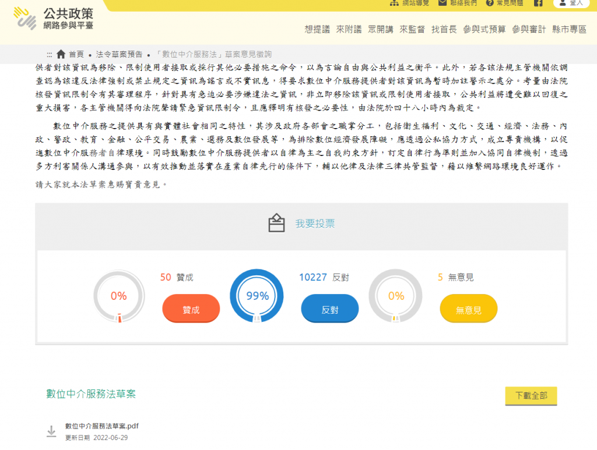
Task: Open the 參與審計 menu
Action: click(x=529, y=29)
